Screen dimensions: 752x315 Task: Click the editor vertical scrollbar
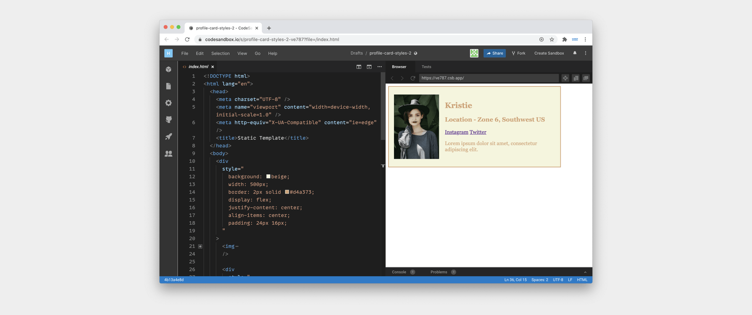(x=383, y=106)
